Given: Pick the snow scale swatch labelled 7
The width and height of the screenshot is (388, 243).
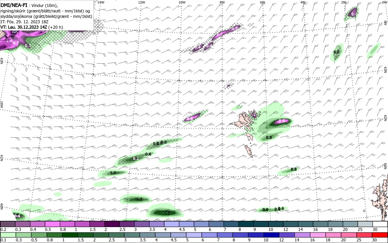Looking at the screenshot, I should tap(231, 224).
